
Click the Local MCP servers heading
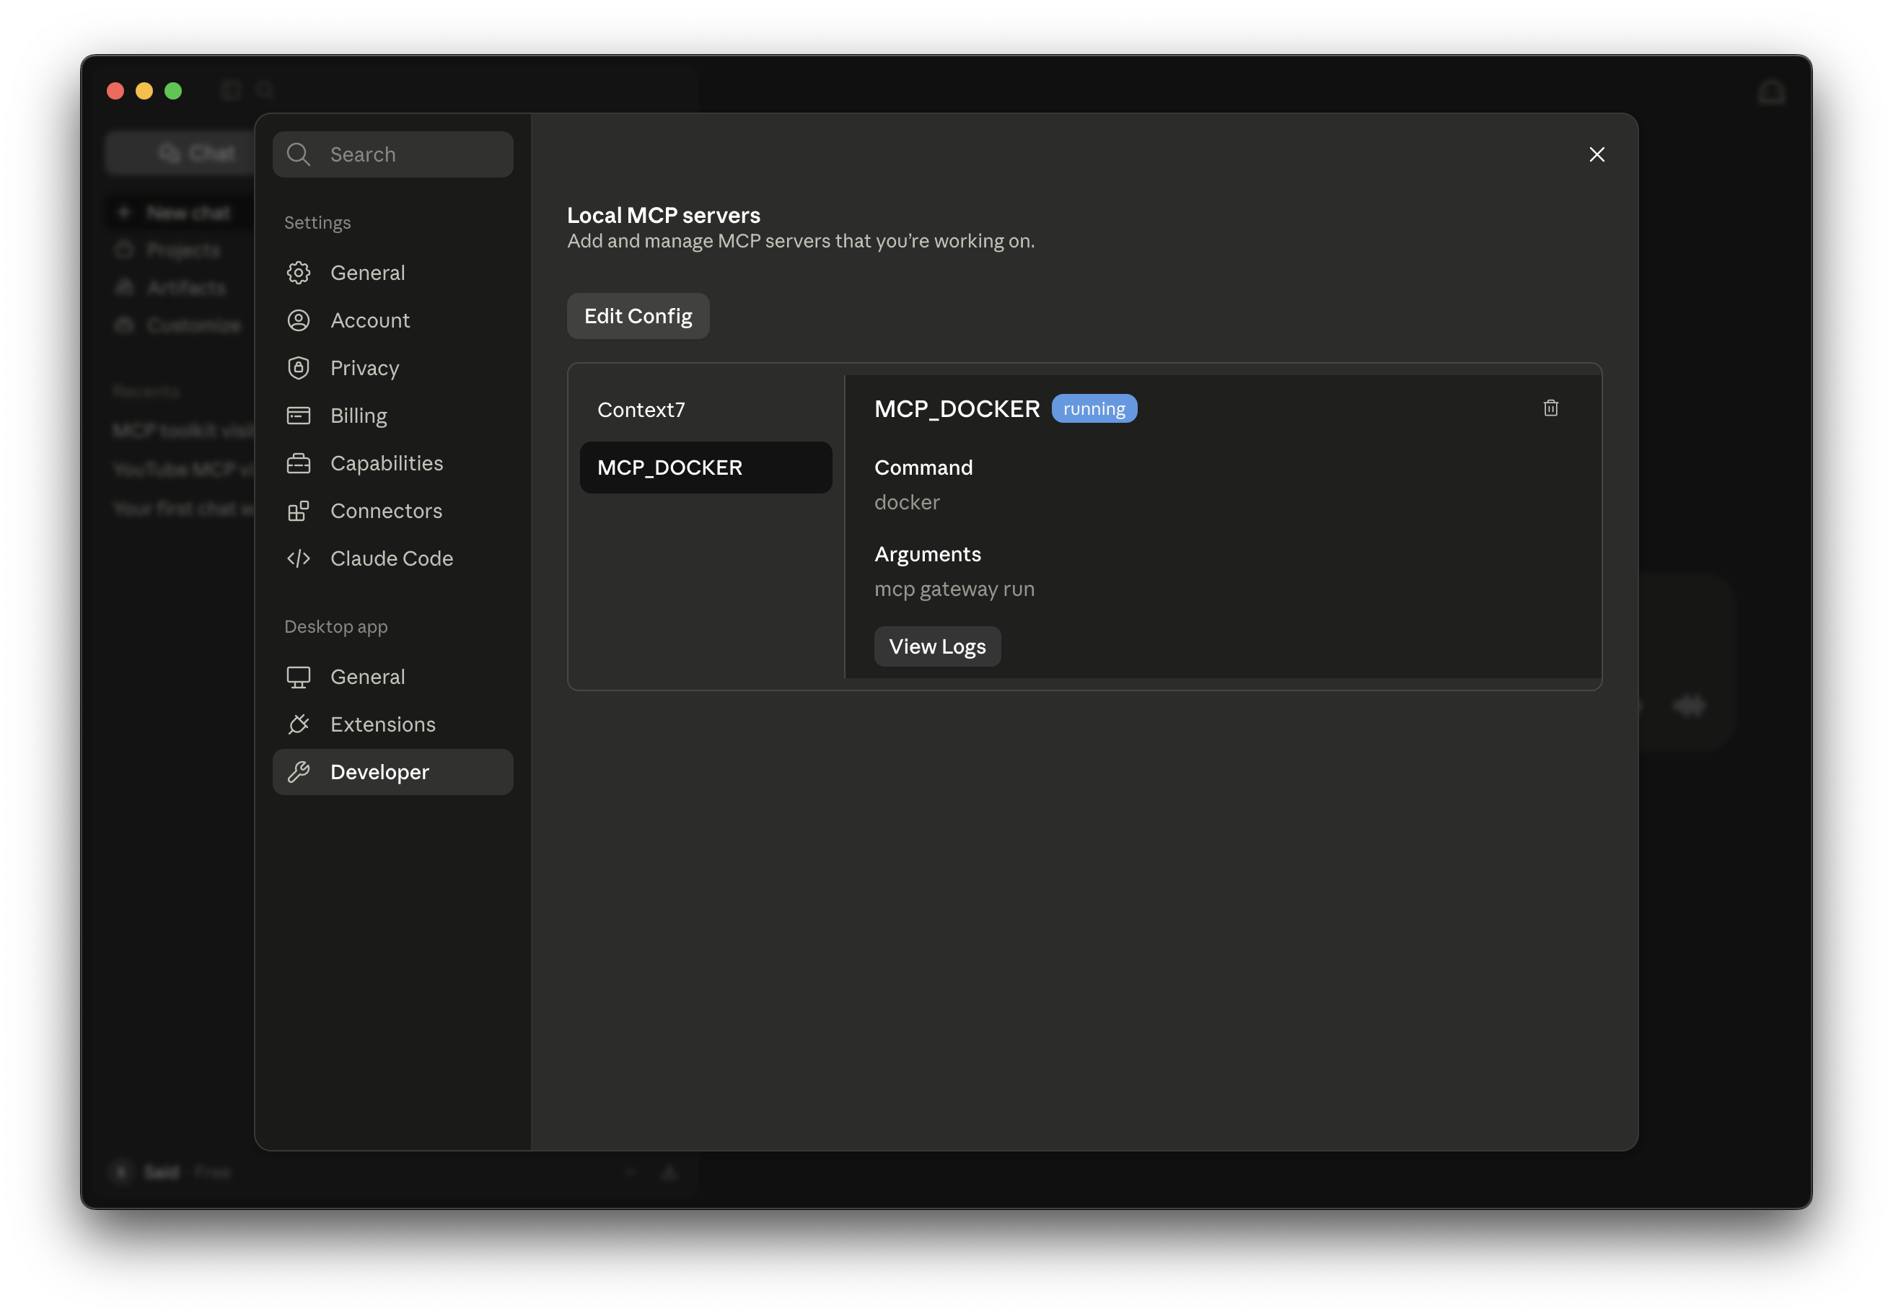tap(664, 215)
